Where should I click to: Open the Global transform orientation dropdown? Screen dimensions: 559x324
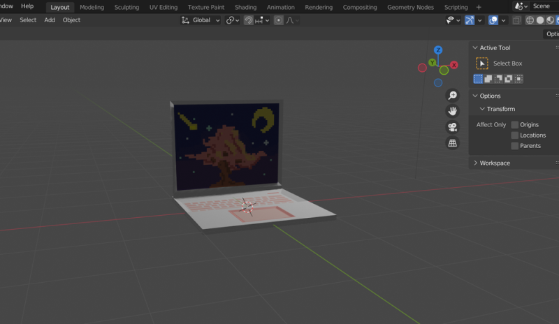201,20
